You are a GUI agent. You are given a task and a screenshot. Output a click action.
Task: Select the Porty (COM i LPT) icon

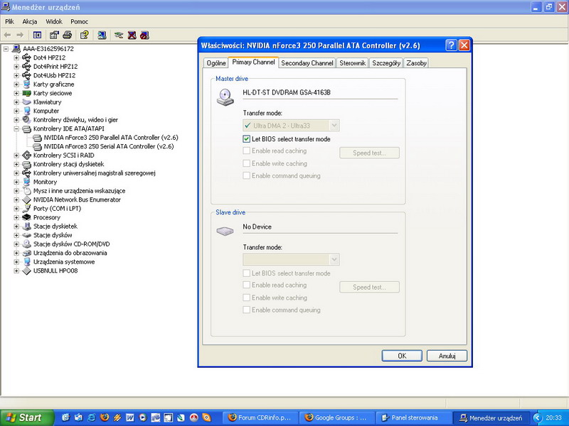click(x=26, y=208)
